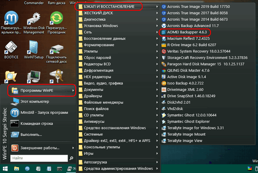Click the Найти search field

click(x=39, y=158)
